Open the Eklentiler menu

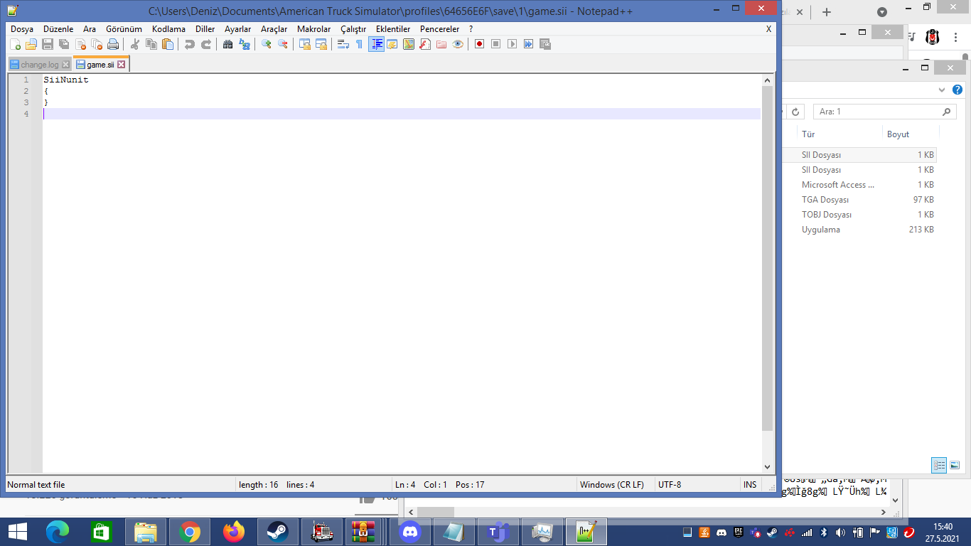393,29
